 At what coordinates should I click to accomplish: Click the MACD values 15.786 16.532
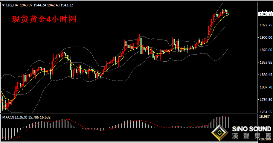click(x=39, y=117)
